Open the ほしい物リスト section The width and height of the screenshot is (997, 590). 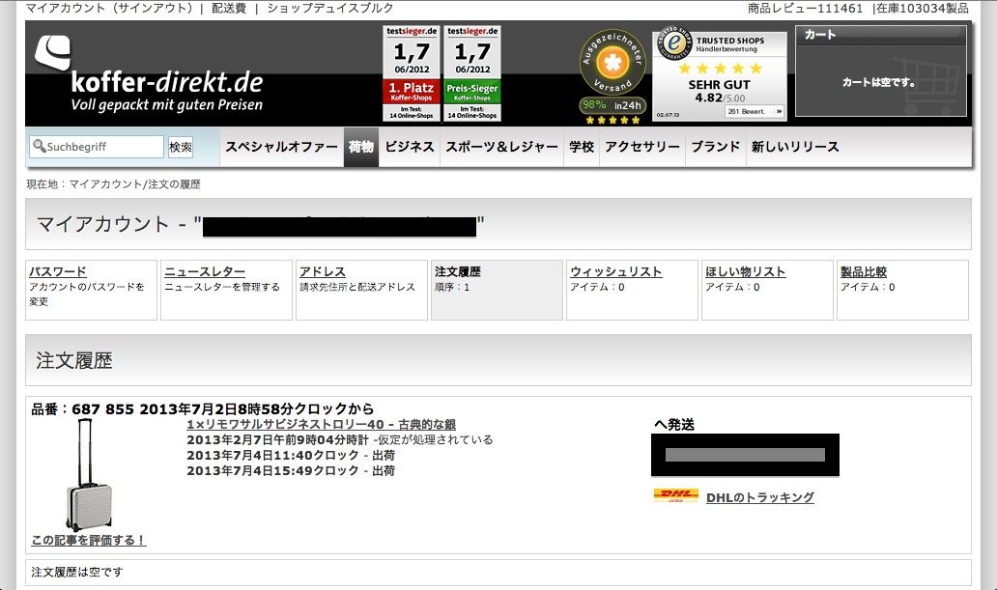[x=767, y=290]
